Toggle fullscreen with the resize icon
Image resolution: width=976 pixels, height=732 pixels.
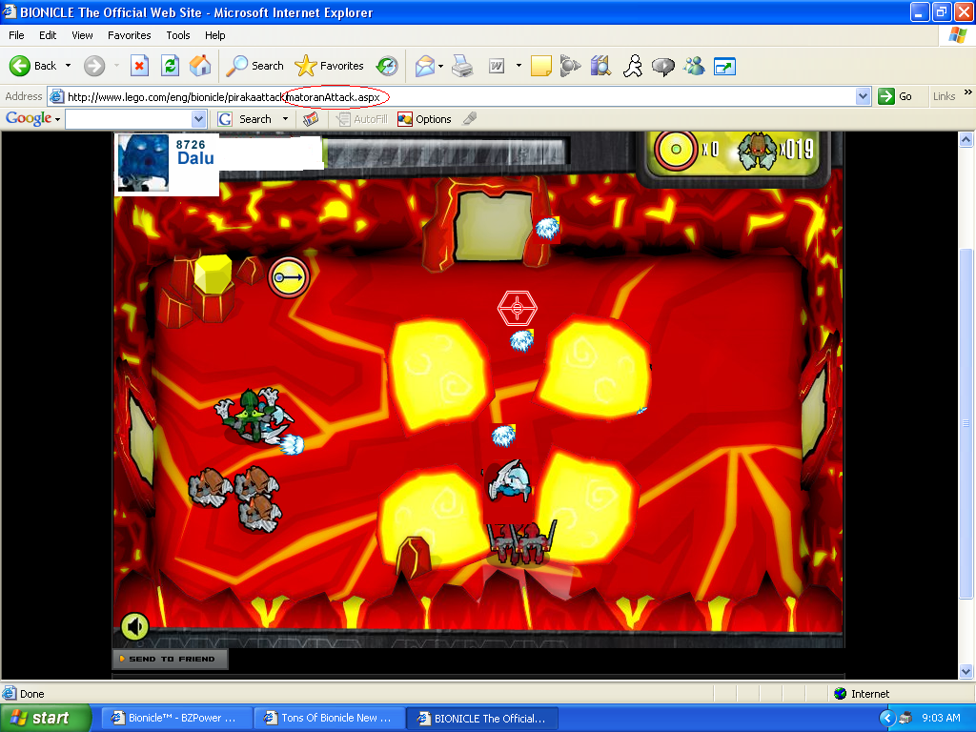[724, 66]
